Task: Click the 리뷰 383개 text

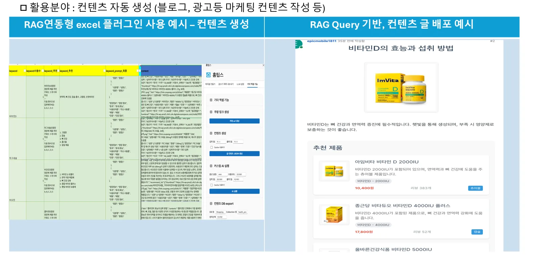Action: click(x=421, y=188)
